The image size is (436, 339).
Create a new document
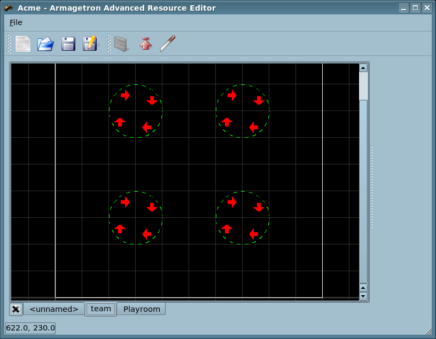click(23, 44)
